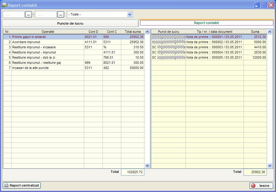This screenshot has width=276, height=192.
Task: Click suma cell '4410.00'
Action: (x=255, y=47)
